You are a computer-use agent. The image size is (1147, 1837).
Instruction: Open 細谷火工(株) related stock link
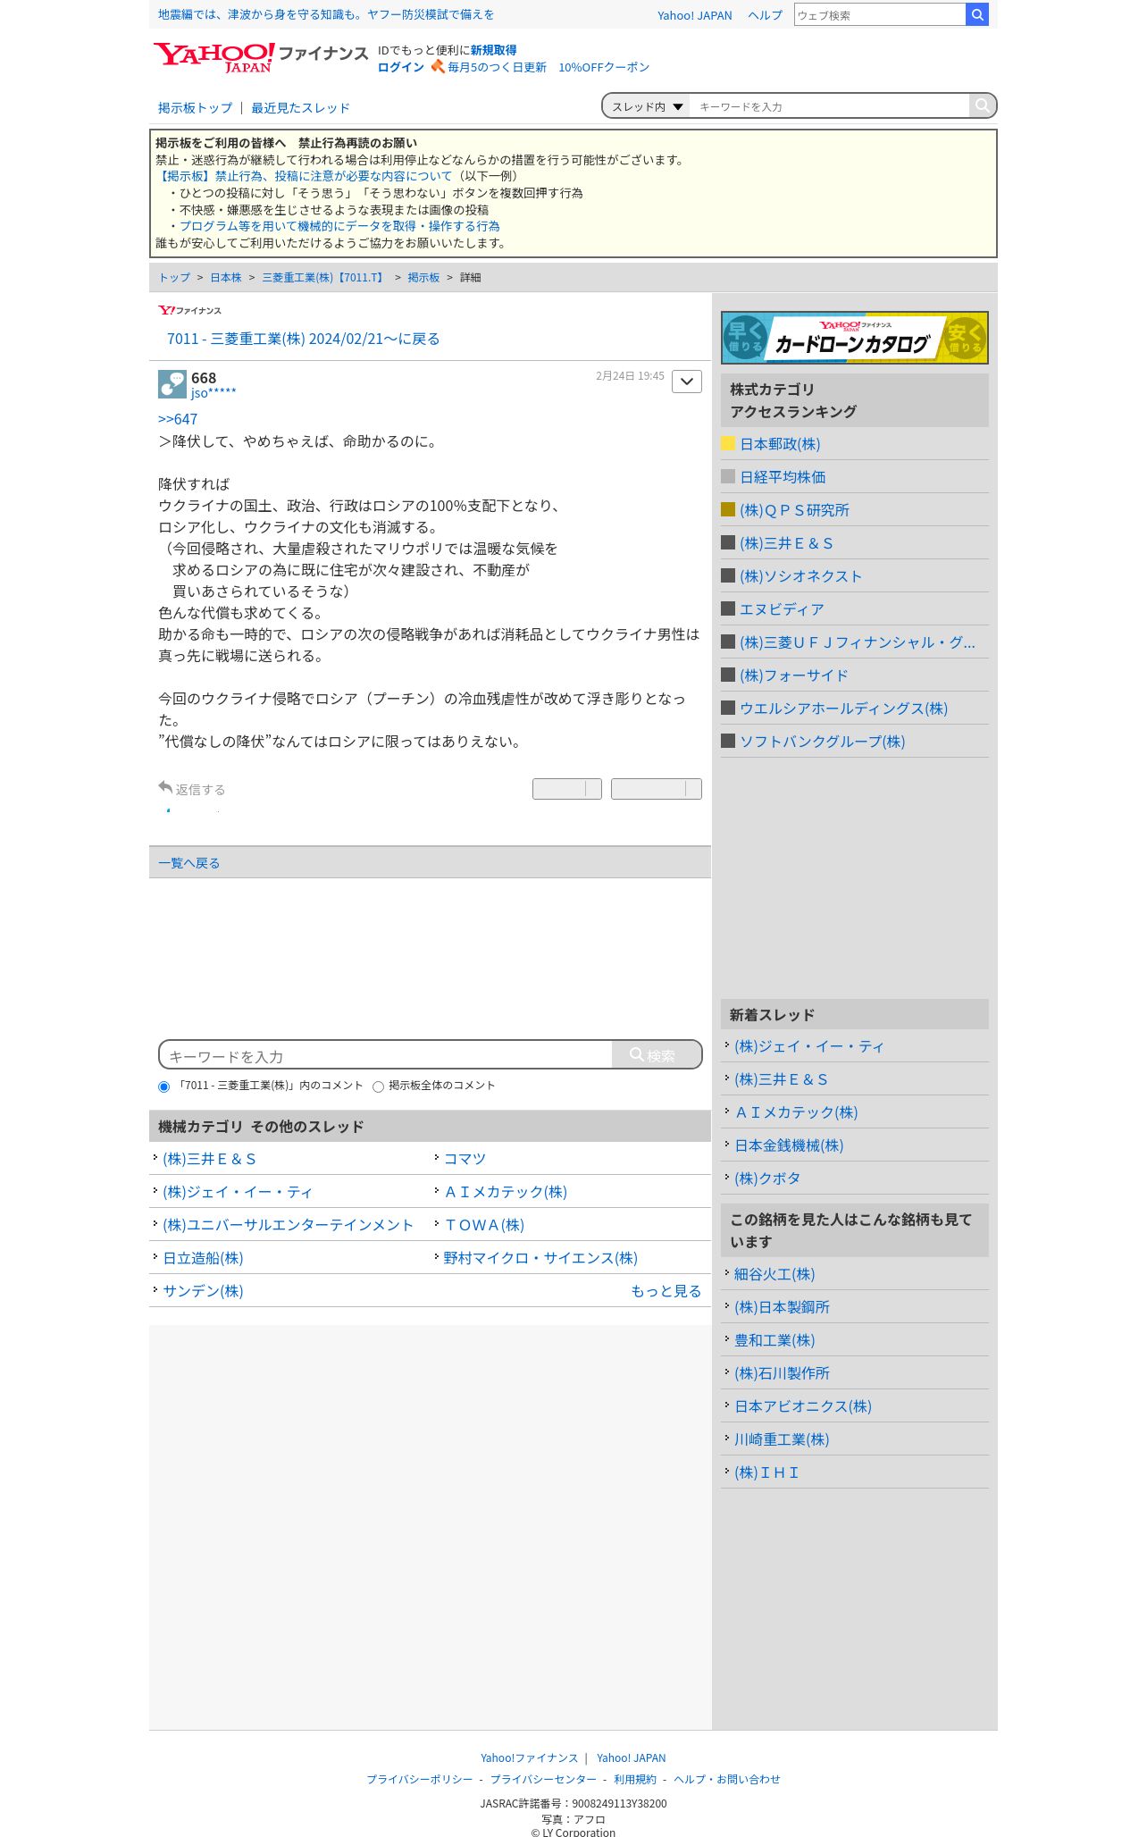coord(774,1274)
